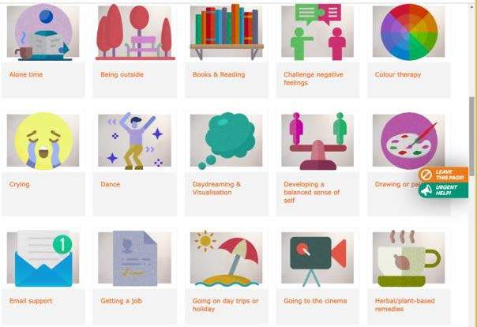Click the email envelope icon

(43, 258)
